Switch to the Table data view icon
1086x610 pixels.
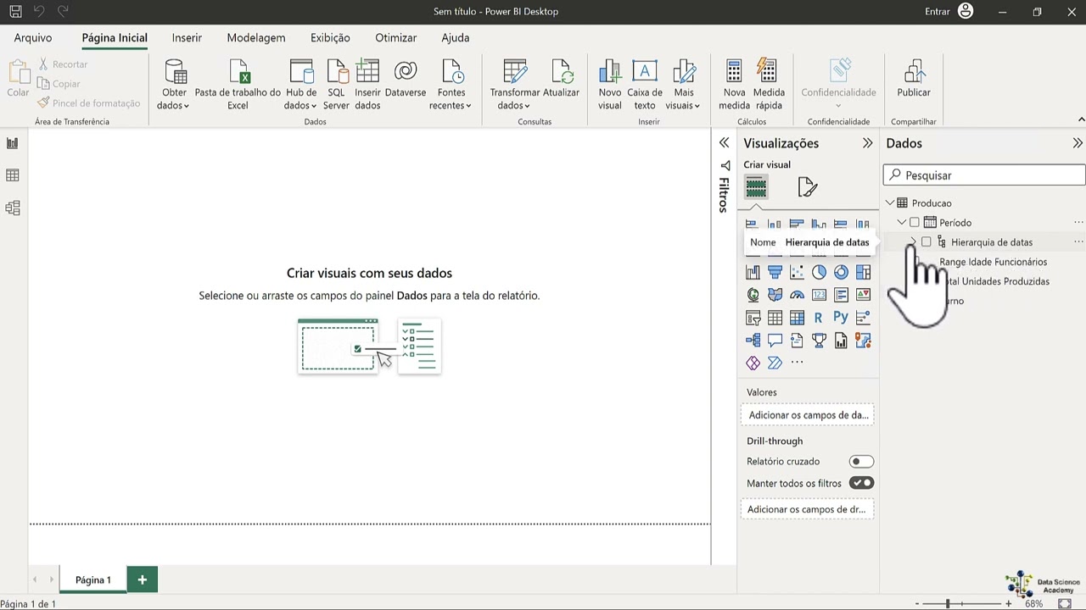point(12,175)
